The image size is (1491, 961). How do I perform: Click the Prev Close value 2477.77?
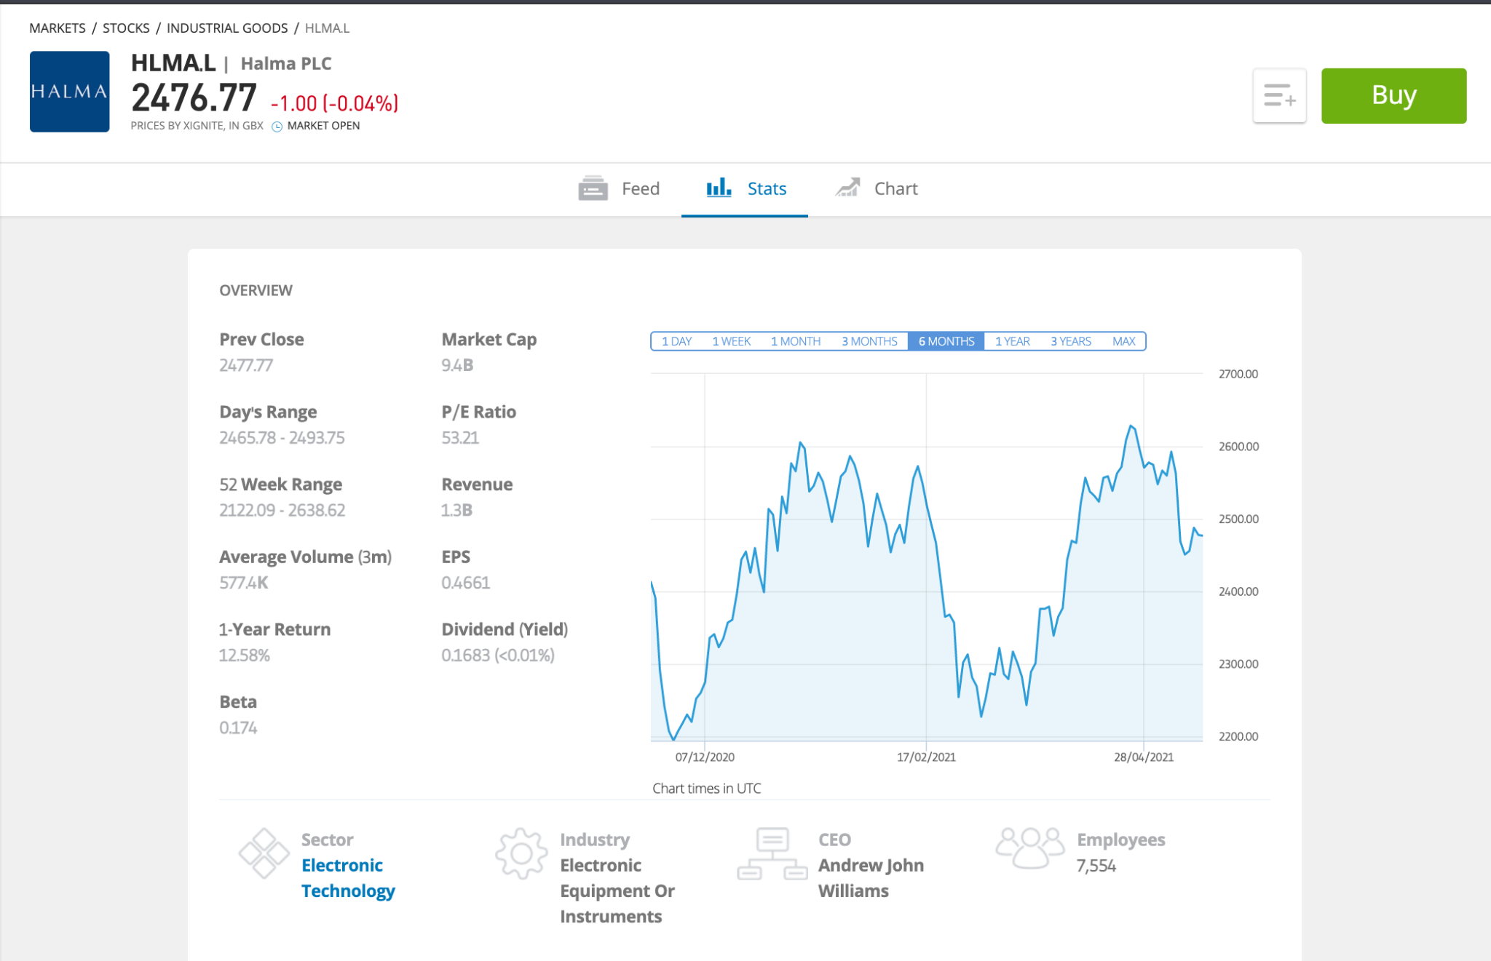(x=246, y=365)
